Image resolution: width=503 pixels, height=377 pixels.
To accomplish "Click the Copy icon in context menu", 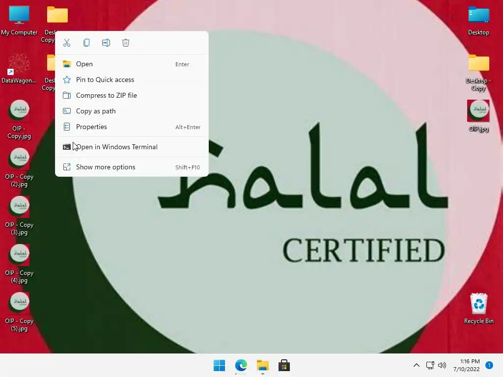I will [86, 43].
